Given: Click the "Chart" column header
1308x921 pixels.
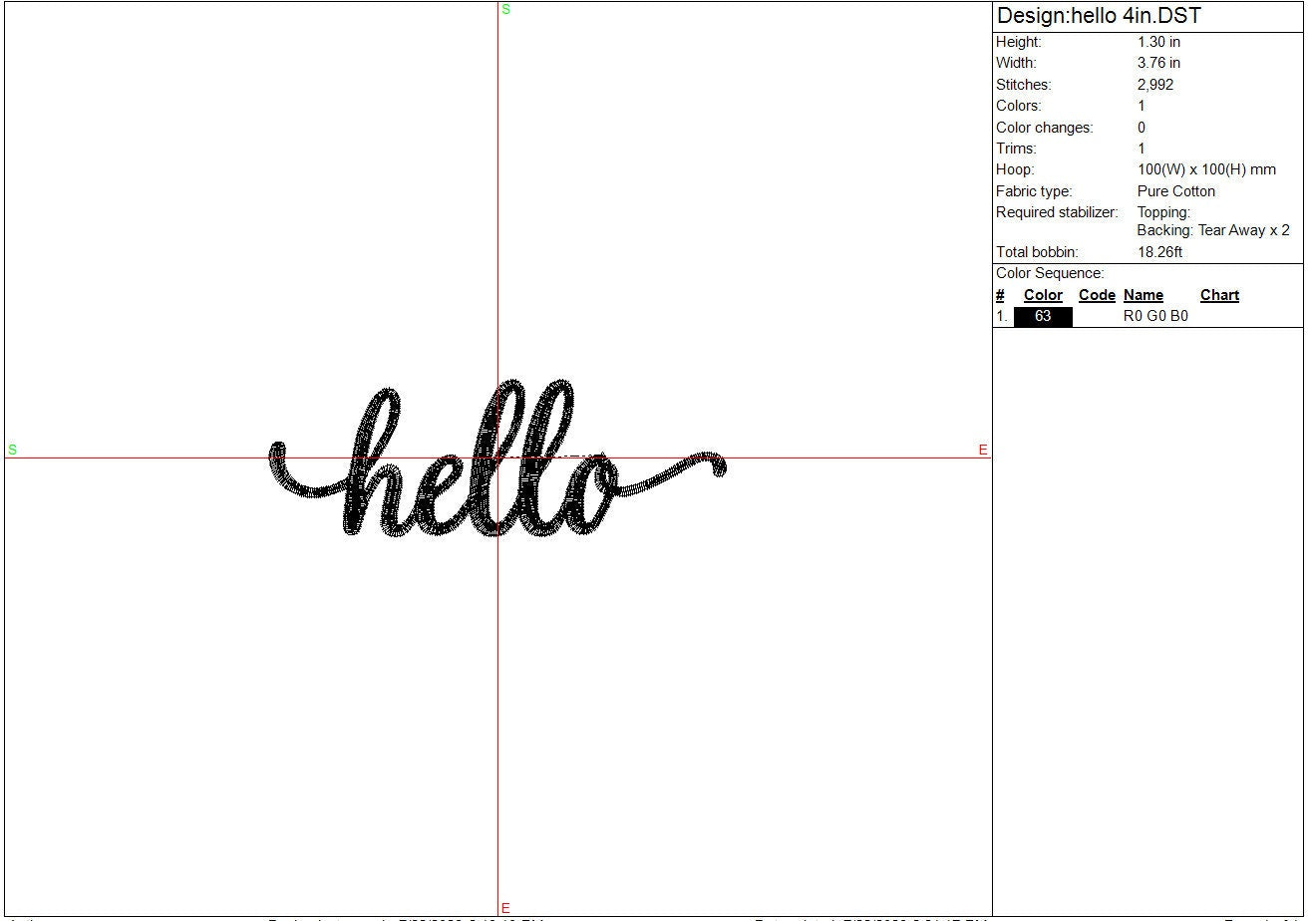Looking at the screenshot, I should (1219, 295).
